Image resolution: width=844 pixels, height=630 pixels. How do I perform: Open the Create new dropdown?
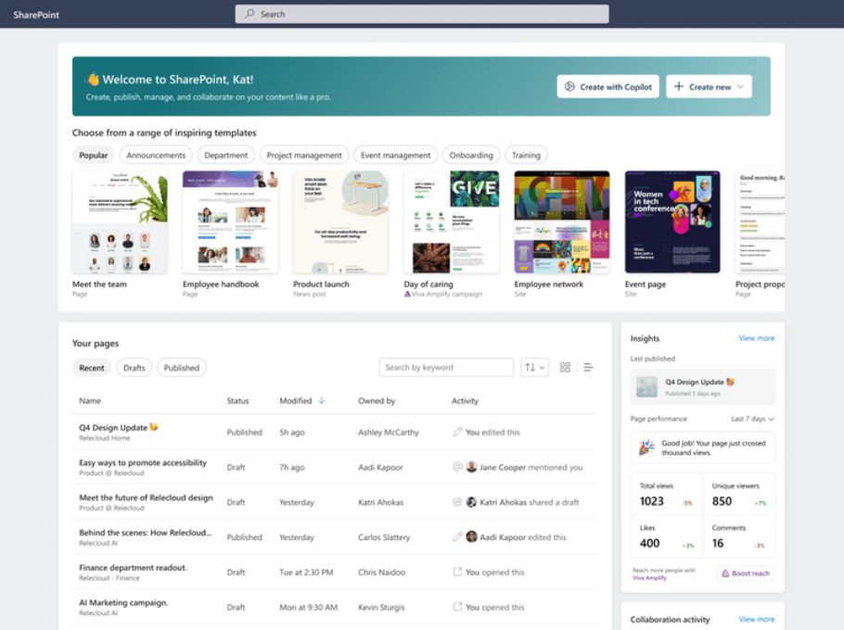pyautogui.click(x=709, y=86)
